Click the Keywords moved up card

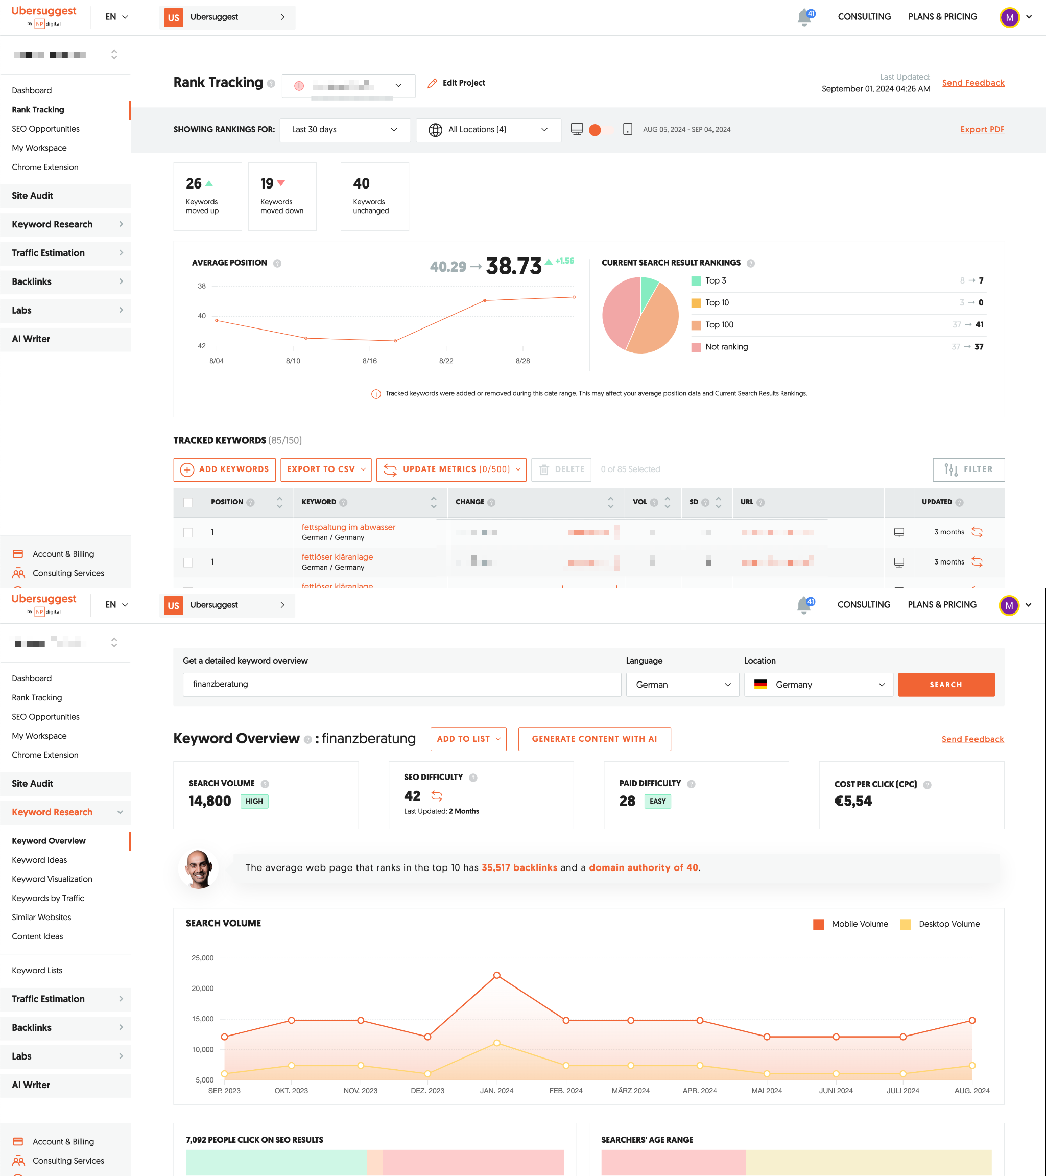click(208, 197)
